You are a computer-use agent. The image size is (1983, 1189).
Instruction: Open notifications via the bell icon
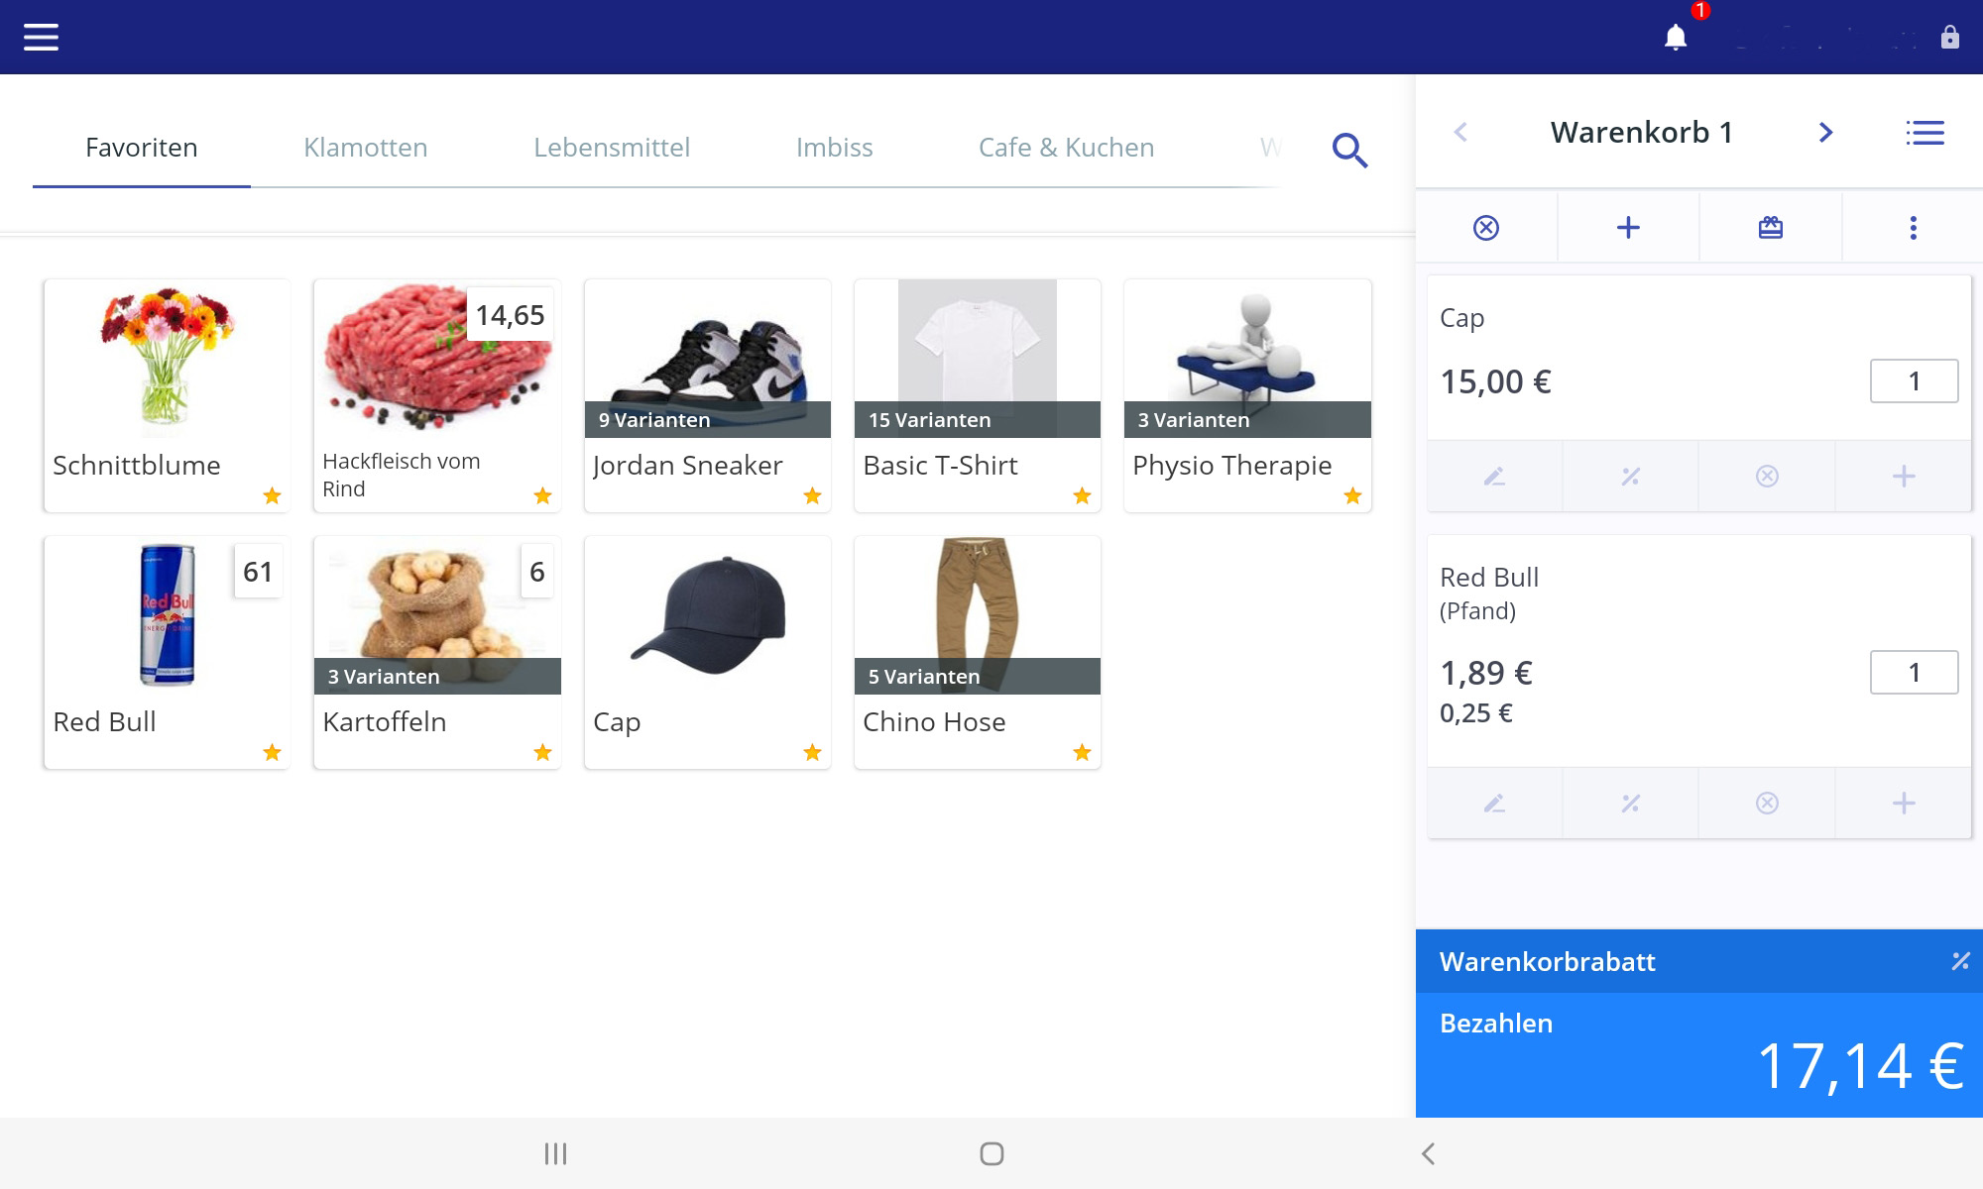tap(1678, 36)
